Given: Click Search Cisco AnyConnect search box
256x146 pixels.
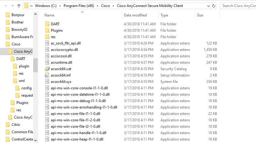Looking at the screenshot, I should 238,6.
